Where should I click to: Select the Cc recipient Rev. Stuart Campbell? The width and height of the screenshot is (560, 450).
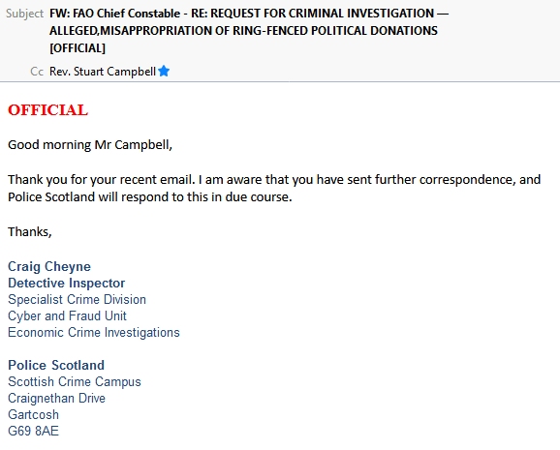click(103, 72)
